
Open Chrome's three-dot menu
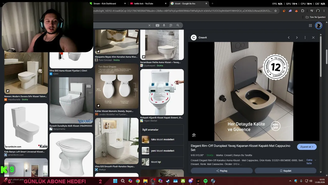pyautogui.click(x=324, y=11)
